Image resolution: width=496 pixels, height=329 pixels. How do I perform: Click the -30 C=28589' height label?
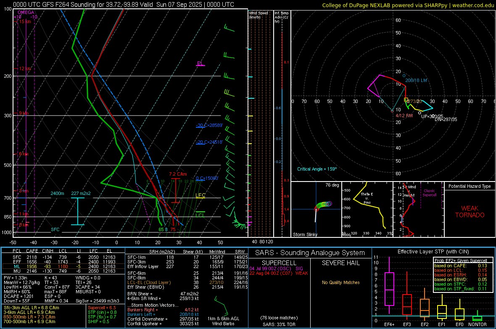coord(209,125)
